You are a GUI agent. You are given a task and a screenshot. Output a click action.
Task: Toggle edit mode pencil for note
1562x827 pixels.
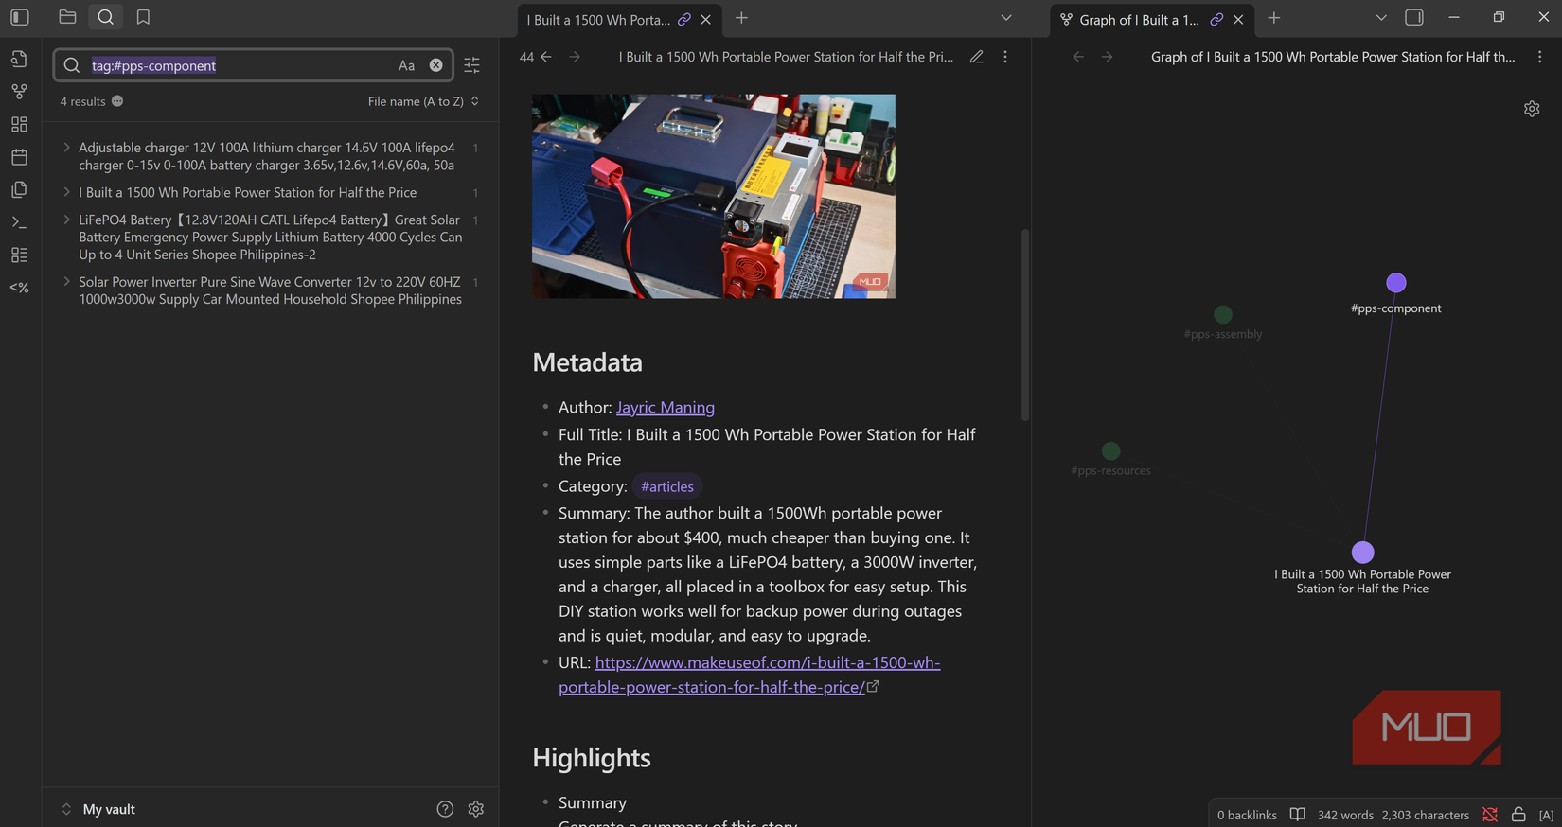click(x=976, y=57)
